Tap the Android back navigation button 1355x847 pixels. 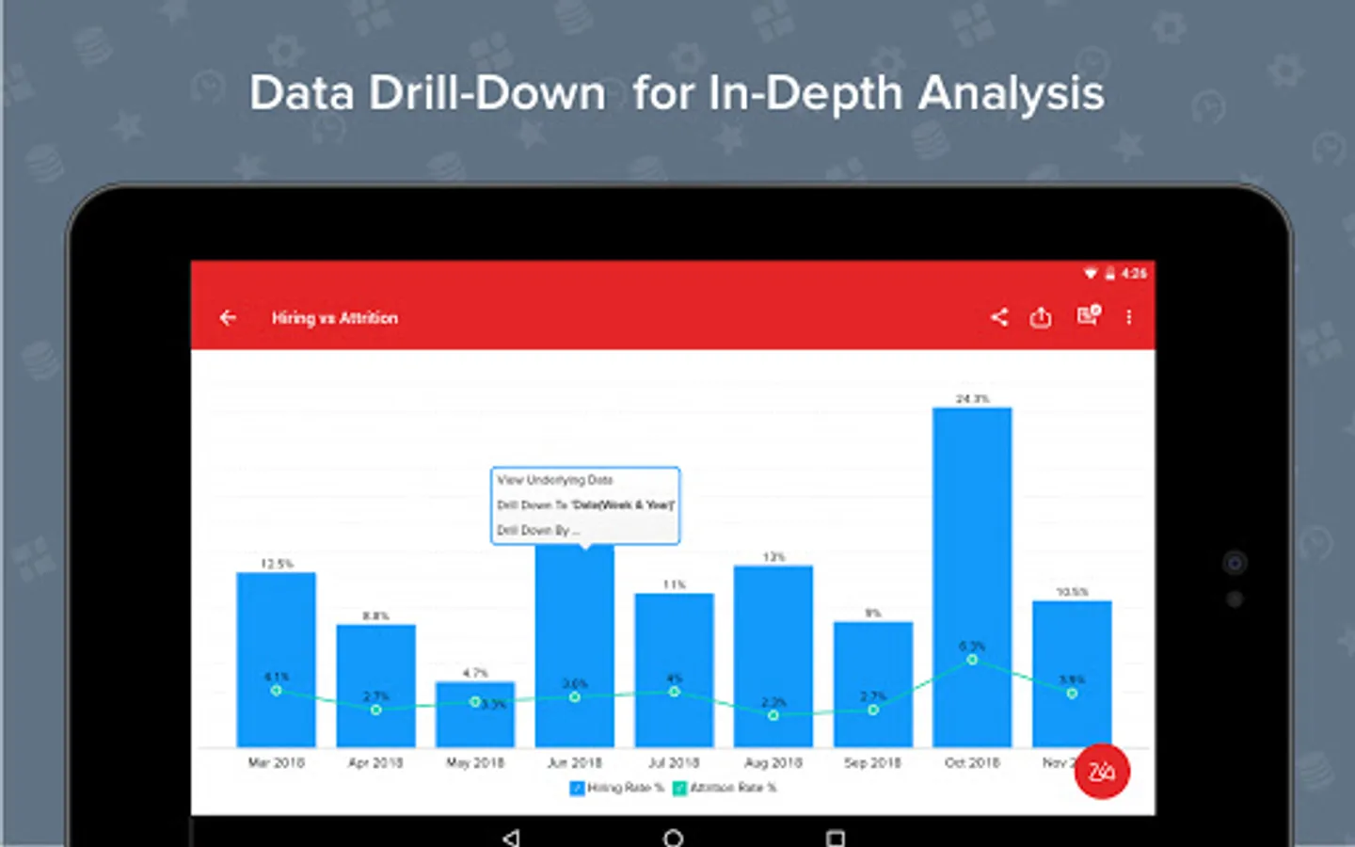point(511,837)
